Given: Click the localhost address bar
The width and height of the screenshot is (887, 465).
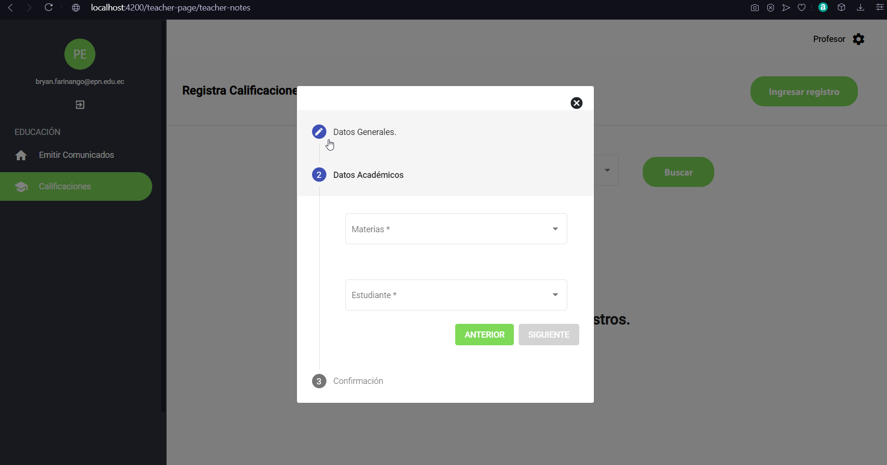Looking at the screenshot, I should (170, 8).
